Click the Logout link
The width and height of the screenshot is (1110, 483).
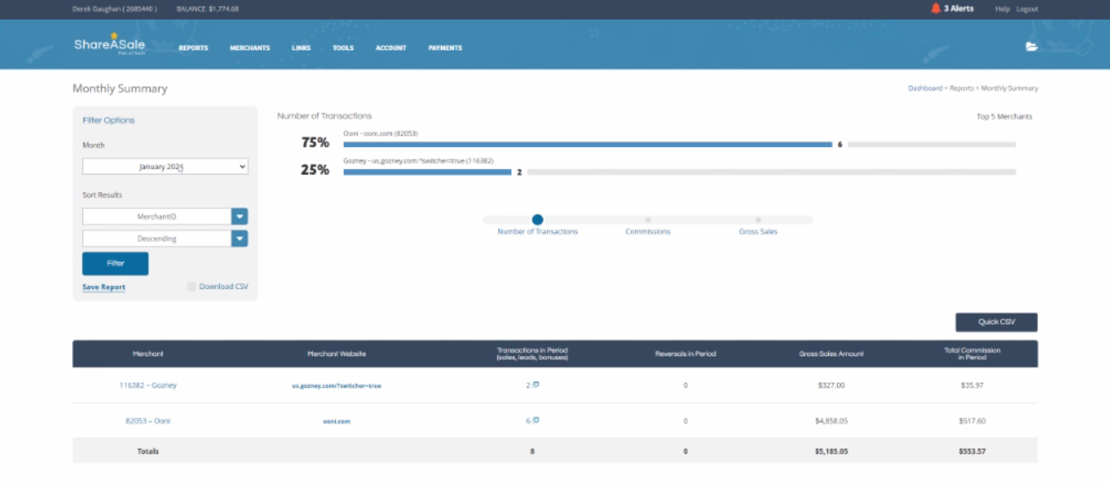pos(1027,9)
